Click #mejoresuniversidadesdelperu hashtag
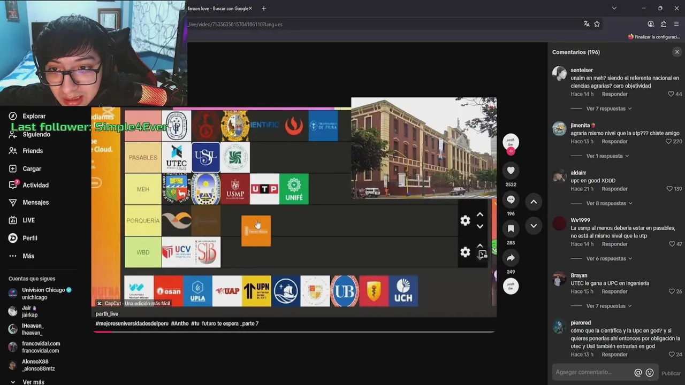 click(x=132, y=324)
